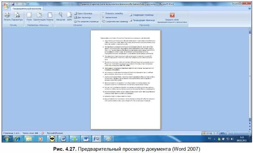Save the document from Quick Access toolbar
Screen dimensions: 253x153
[13, 4]
